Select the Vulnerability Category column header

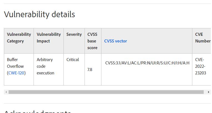pos(19,38)
